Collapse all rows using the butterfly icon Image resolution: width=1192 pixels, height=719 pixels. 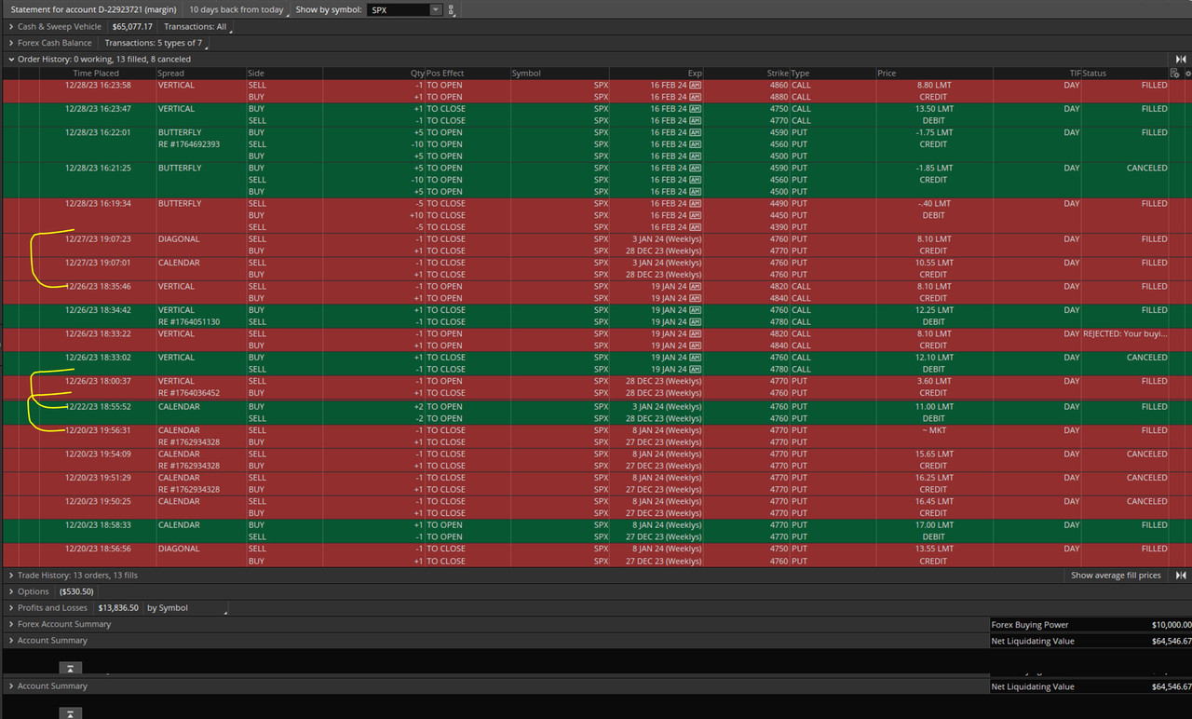(x=1180, y=59)
